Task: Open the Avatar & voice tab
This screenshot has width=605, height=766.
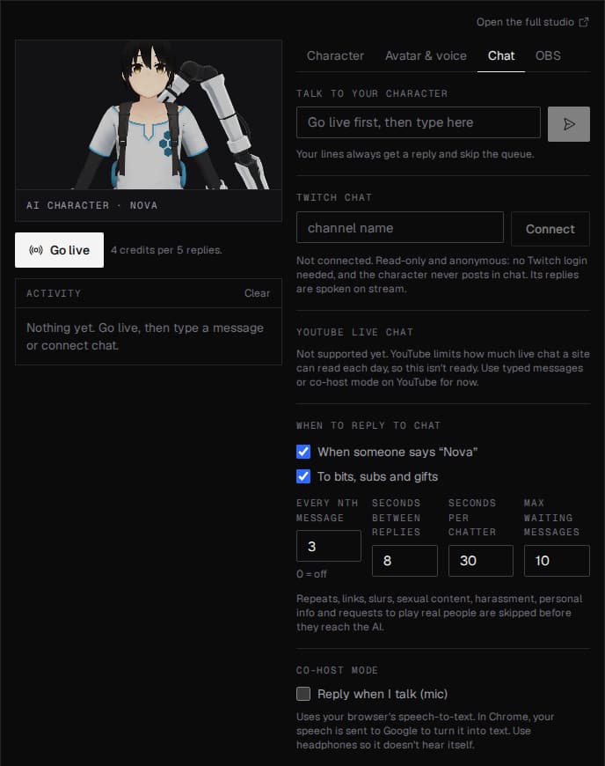Action: [x=426, y=55]
